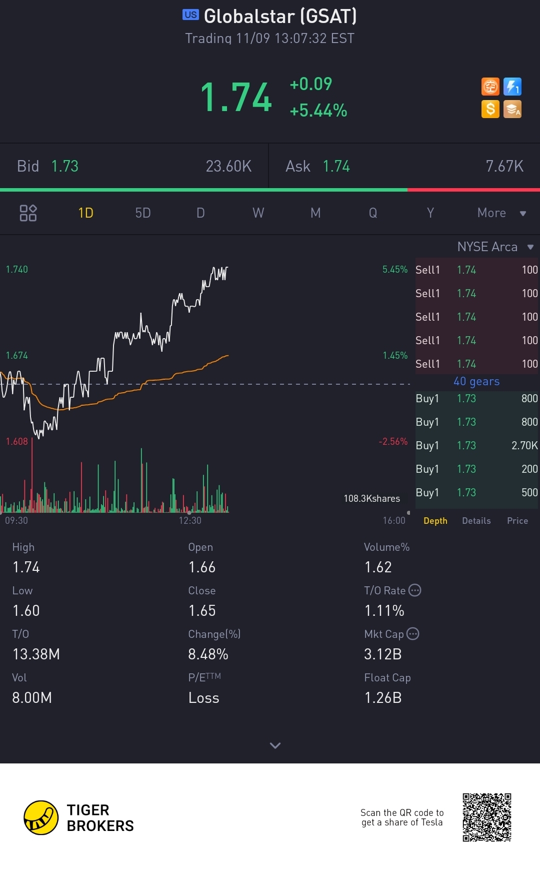The height and width of the screenshot is (872, 540).
Task: Tap the +5.44% change value
Action: 318,111
